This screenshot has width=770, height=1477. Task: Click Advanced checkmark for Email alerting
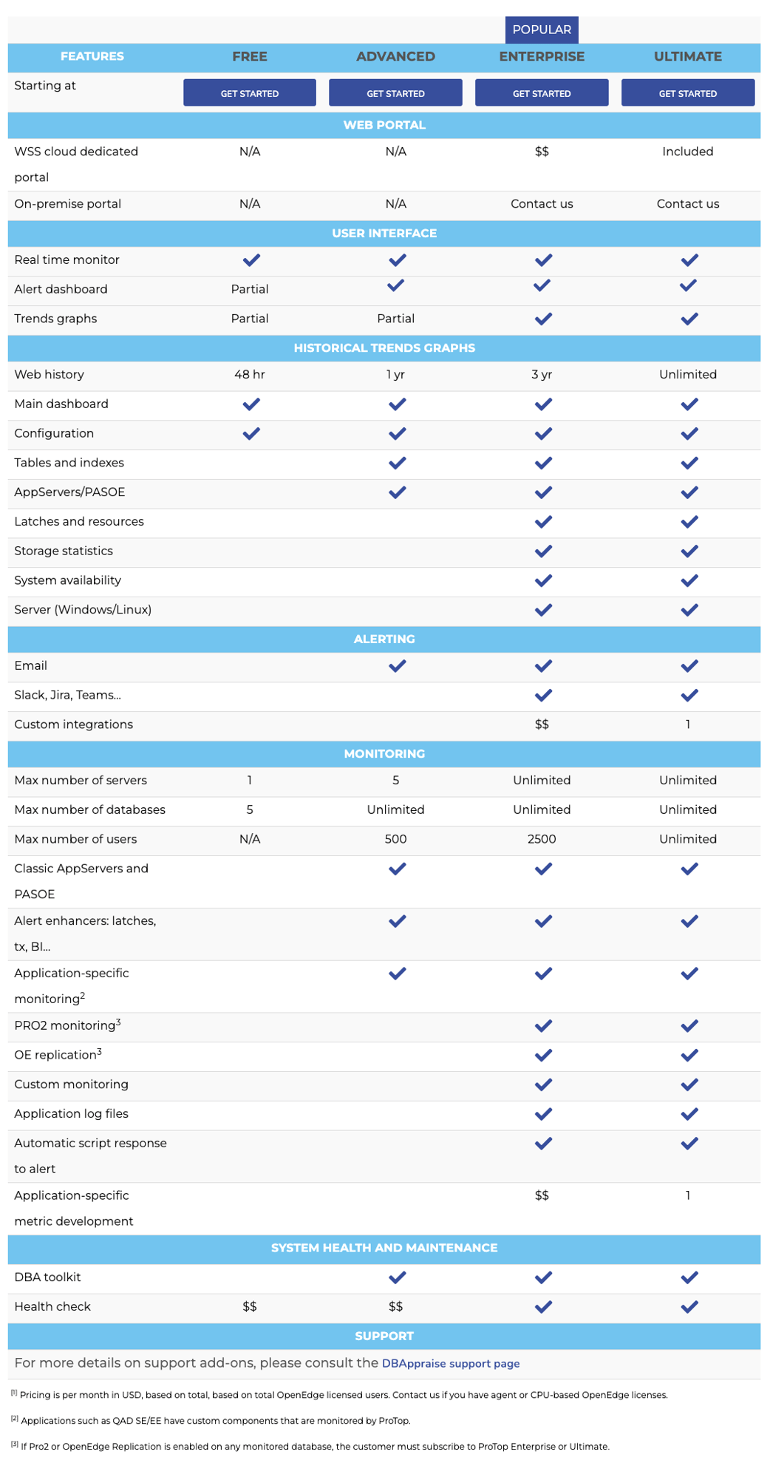397,666
